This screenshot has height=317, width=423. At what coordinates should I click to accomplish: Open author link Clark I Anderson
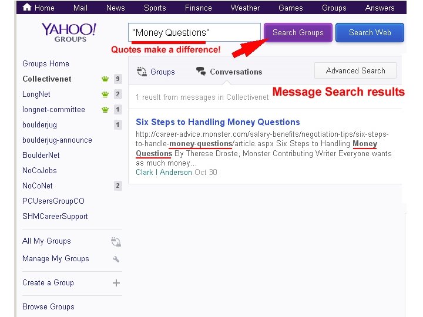pyautogui.click(x=164, y=172)
